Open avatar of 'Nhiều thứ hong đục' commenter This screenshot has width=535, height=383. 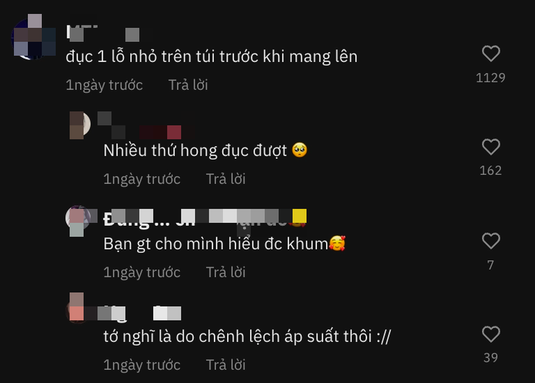80,125
